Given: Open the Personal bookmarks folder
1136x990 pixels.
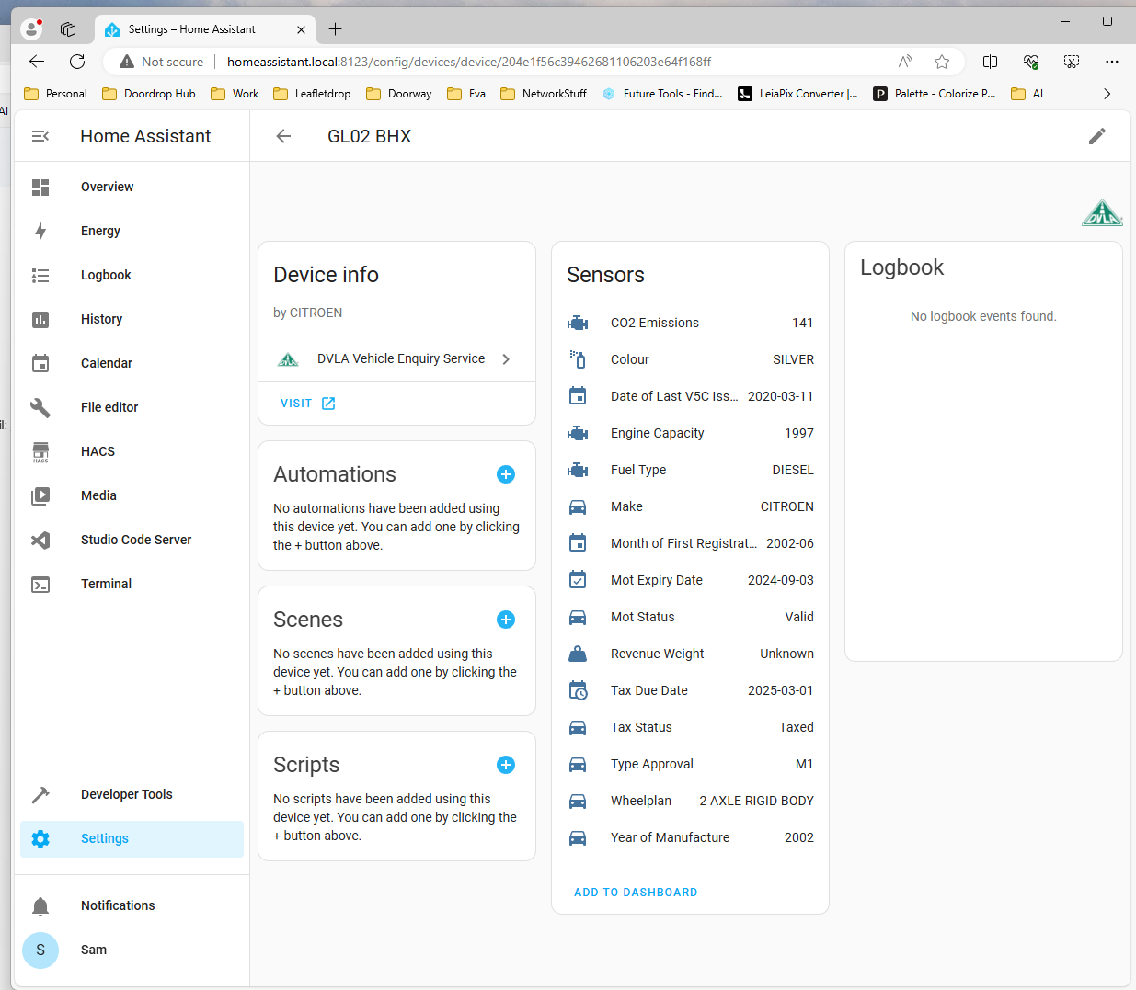Looking at the screenshot, I should click(x=56, y=94).
